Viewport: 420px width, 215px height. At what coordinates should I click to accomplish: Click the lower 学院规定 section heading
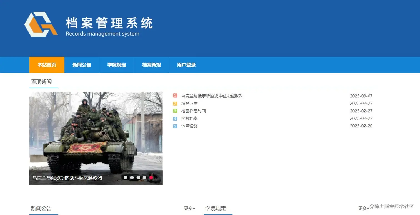tap(216, 208)
